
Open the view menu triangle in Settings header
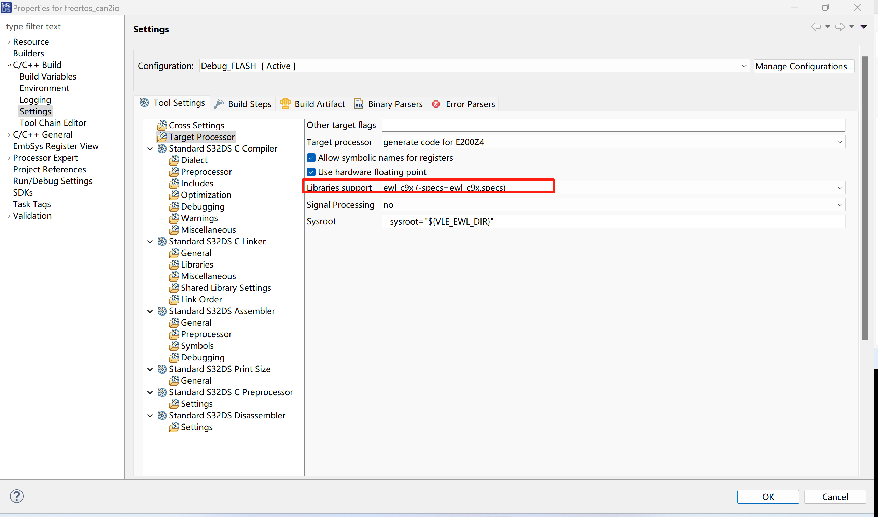(x=864, y=27)
